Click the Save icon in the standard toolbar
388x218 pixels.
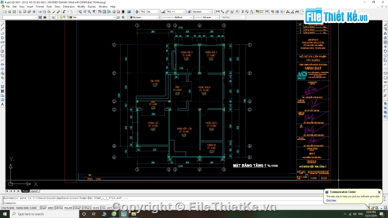pos(14,12)
